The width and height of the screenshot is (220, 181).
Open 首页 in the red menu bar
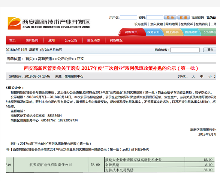coord(12,40)
